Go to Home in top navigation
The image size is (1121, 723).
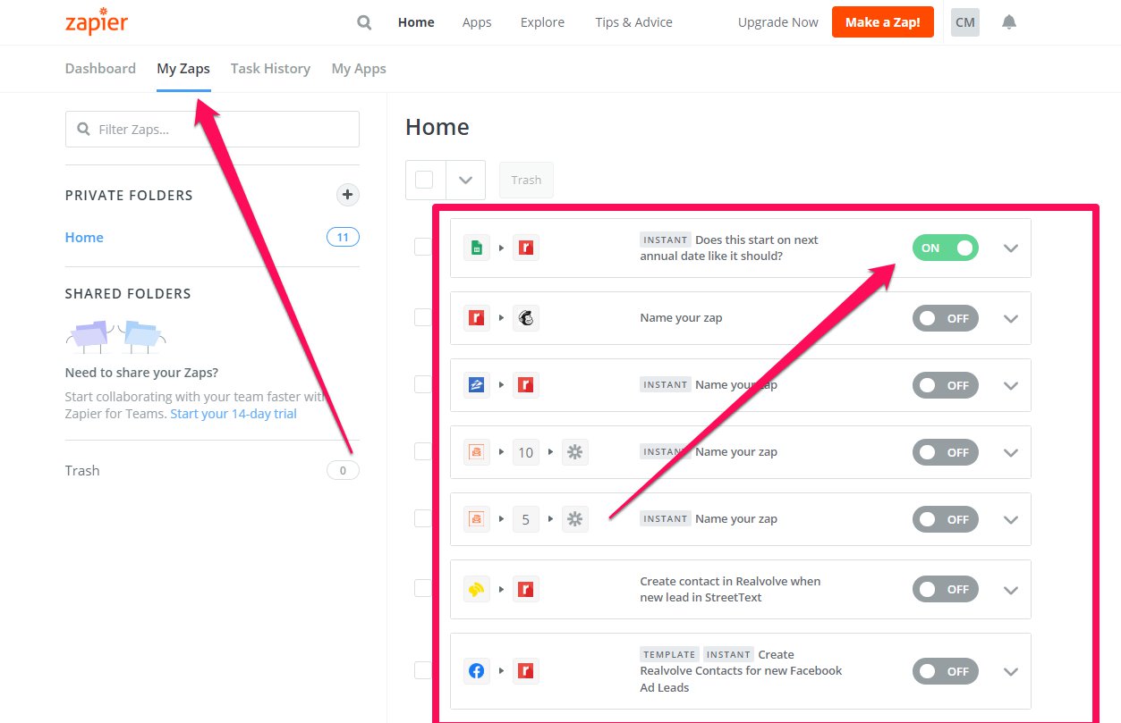tap(416, 22)
